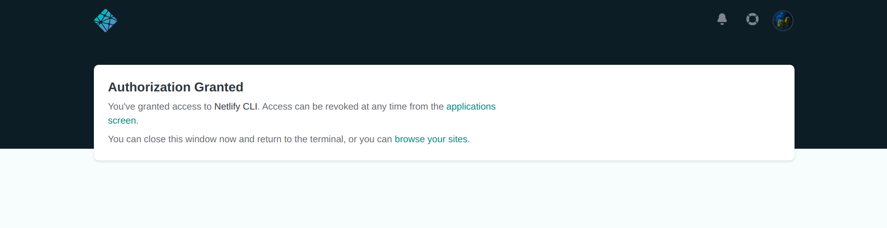887x228 pixels.
Task: Follow the applications screen link
Action: coord(471,106)
